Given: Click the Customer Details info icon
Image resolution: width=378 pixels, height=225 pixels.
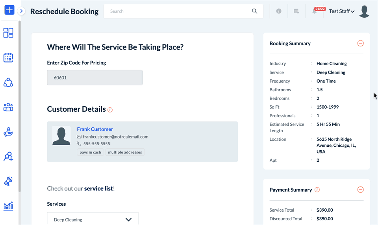Looking at the screenshot, I should click(x=110, y=110).
